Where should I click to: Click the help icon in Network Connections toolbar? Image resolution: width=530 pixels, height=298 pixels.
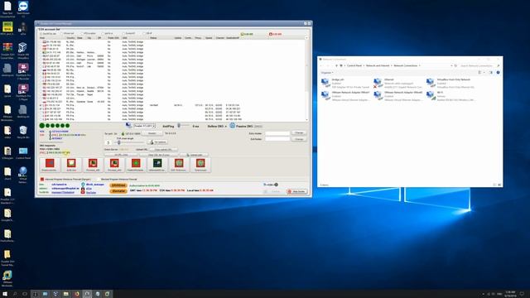pyautogui.click(x=498, y=72)
